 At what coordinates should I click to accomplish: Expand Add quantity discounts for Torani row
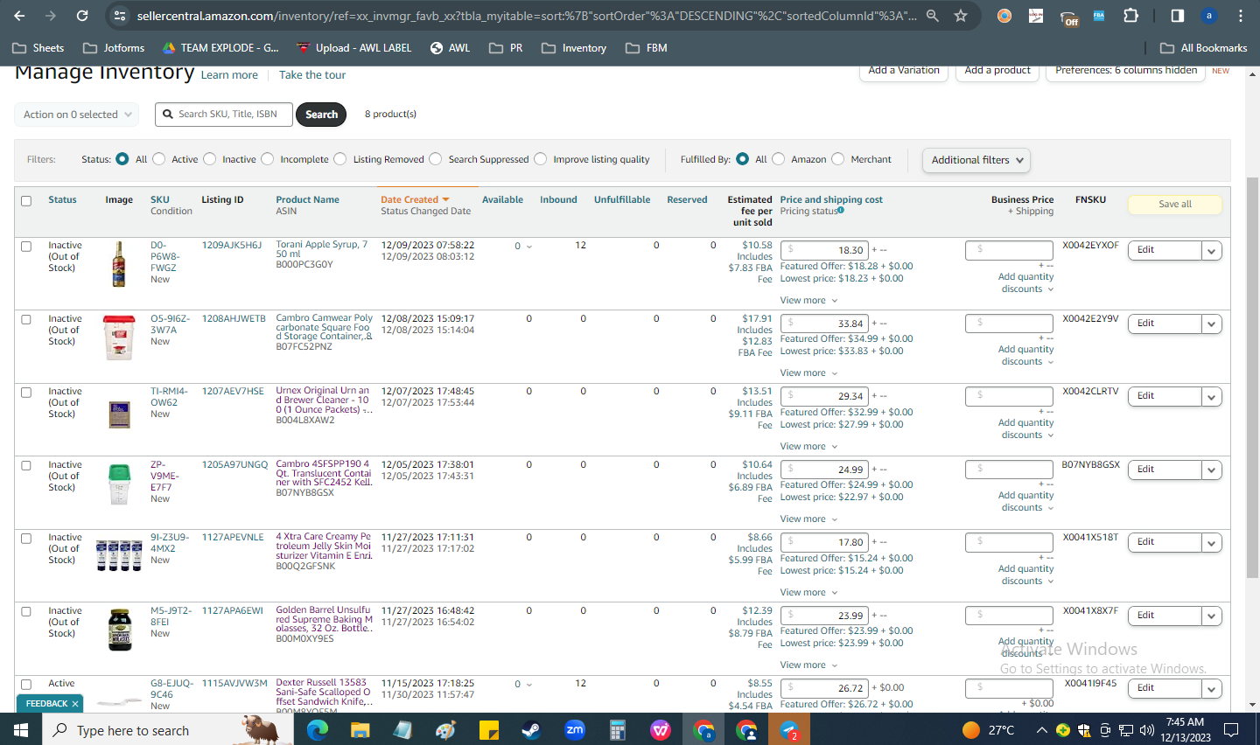pyautogui.click(x=1026, y=282)
